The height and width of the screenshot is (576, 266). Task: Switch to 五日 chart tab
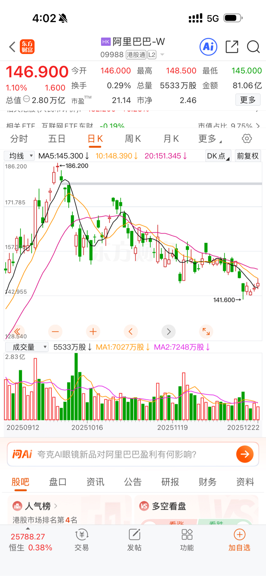tap(57, 139)
